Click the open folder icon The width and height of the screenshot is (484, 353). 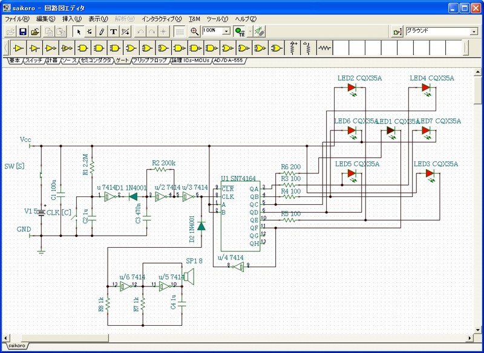point(36,31)
